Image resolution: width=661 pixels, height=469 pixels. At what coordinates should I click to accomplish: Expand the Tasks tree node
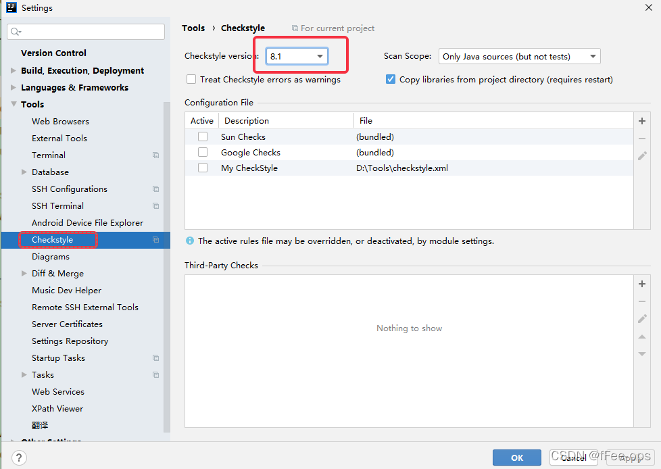pyautogui.click(x=24, y=374)
